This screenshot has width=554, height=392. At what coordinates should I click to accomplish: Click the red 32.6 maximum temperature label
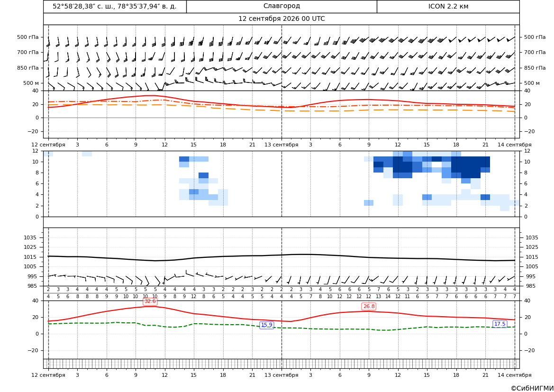pos(150,301)
